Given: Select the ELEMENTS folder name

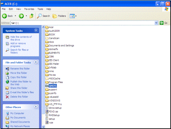Looking at the screenshot, I should point(54,53).
